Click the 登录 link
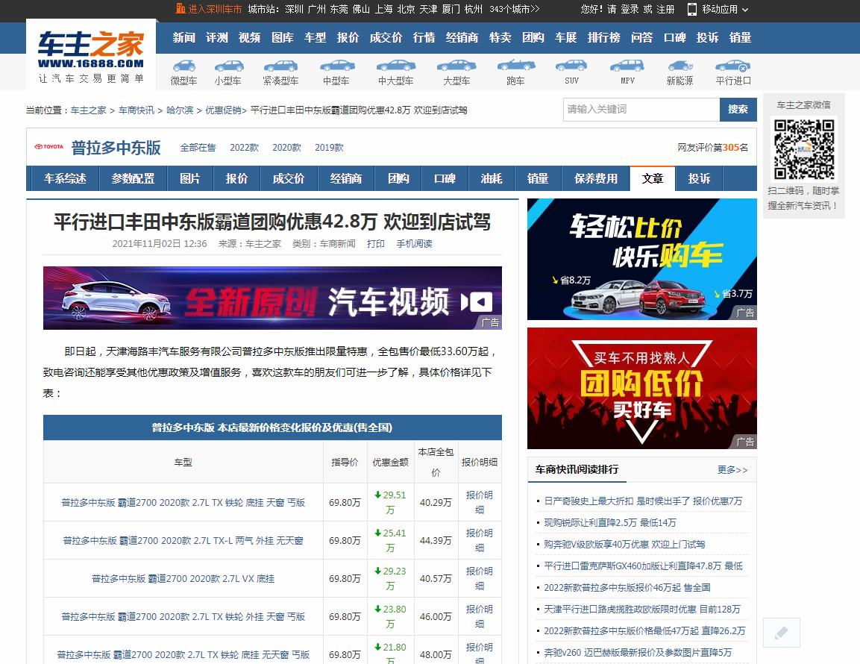The image size is (860, 664). click(x=630, y=10)
